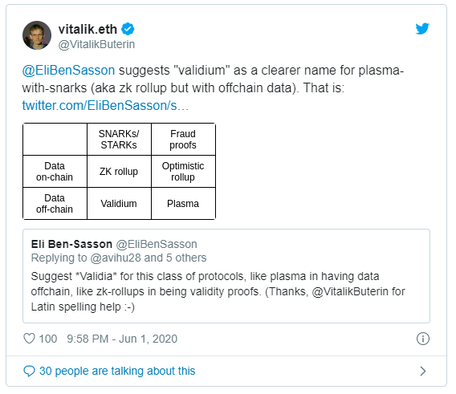Click the Twitter bird logo
456x394 pixels.
click(422, 29)
